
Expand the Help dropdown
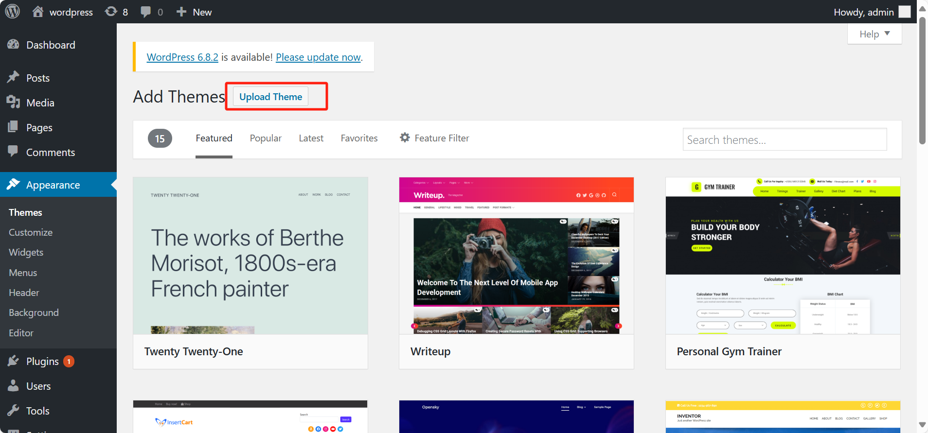tap(874, 34)
